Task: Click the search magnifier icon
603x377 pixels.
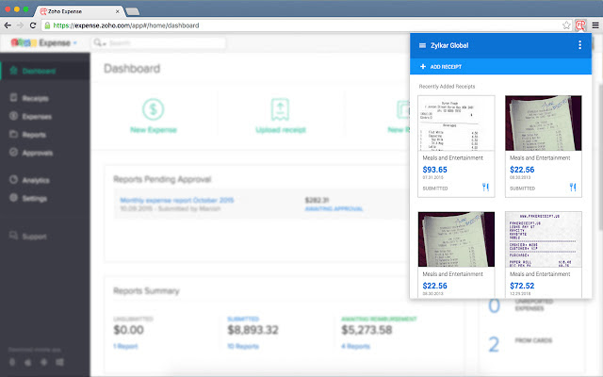Action: click(98, 42)
